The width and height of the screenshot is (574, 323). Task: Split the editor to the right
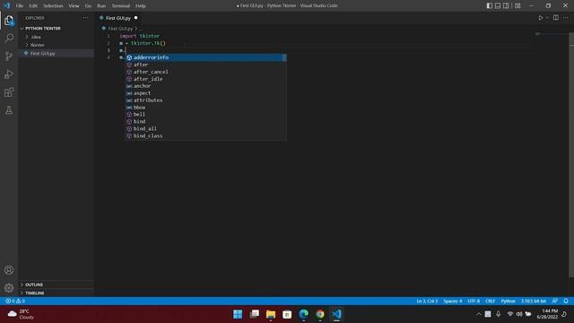[556, 18]
